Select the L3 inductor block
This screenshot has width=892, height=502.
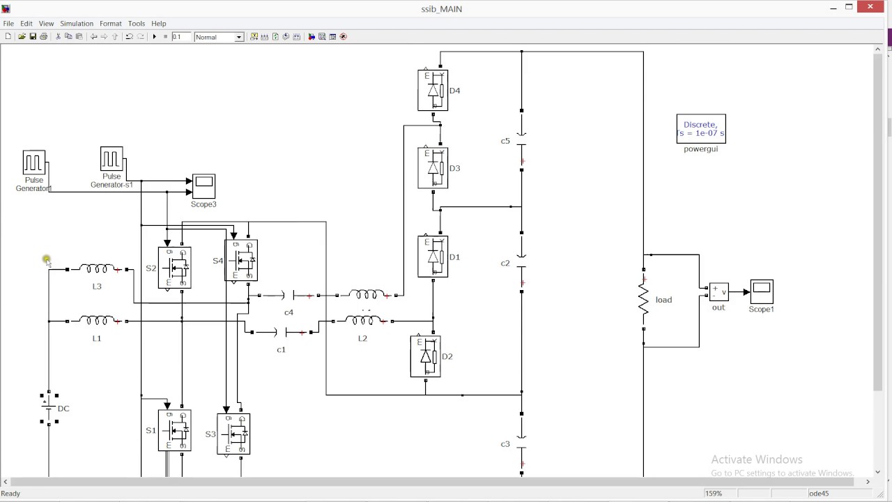point(97,268)
